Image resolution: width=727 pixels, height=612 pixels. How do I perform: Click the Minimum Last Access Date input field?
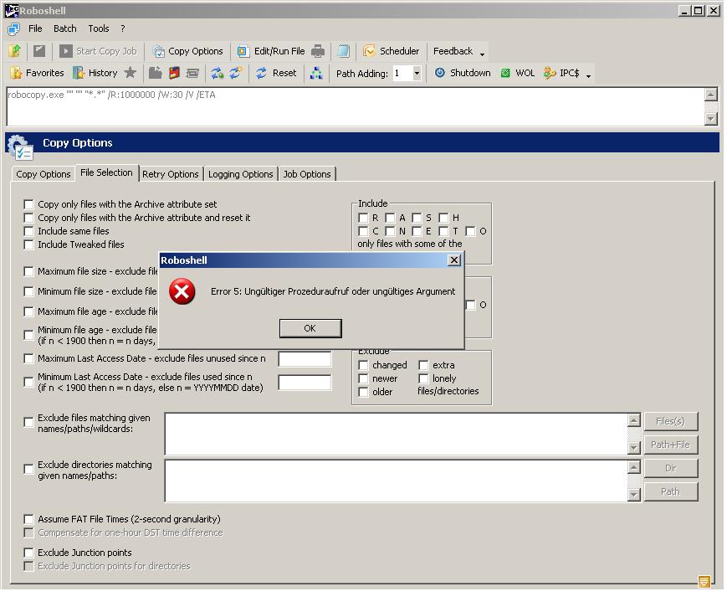coord(305,383)
